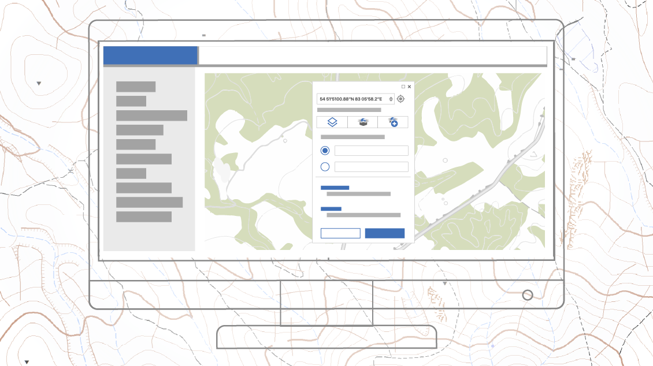The width and height of the screenshot is (653, 366).
Task: Maximize the dialog with square icon
Action: (403, 87)
